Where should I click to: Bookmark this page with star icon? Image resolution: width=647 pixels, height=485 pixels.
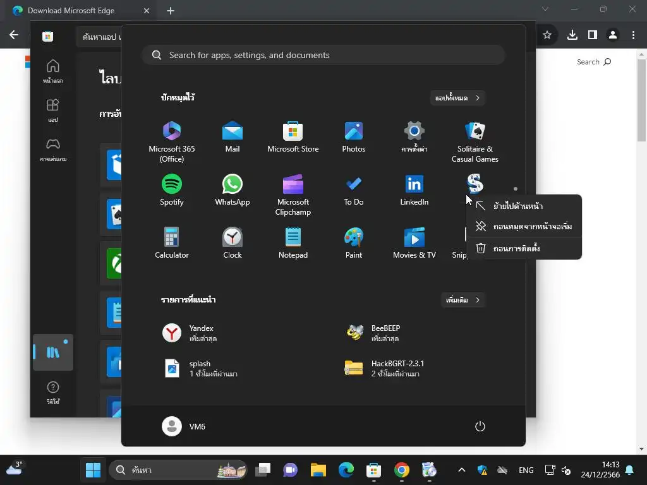(547, 35)
